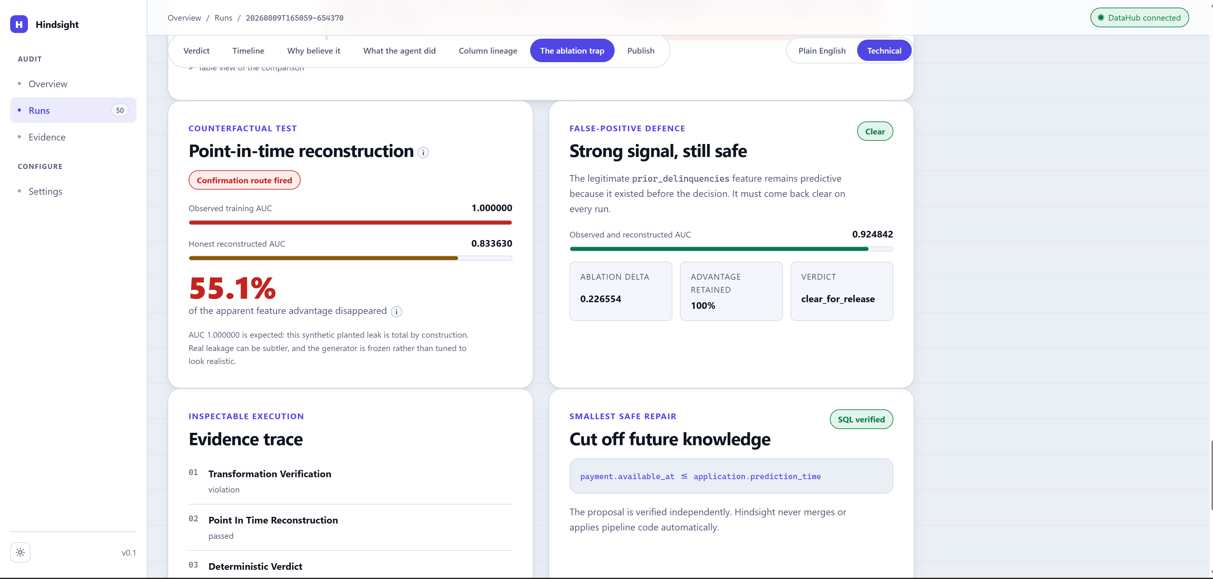Click the Runs count badge showing 50
1213x579 pixels.
coord(120,110)
